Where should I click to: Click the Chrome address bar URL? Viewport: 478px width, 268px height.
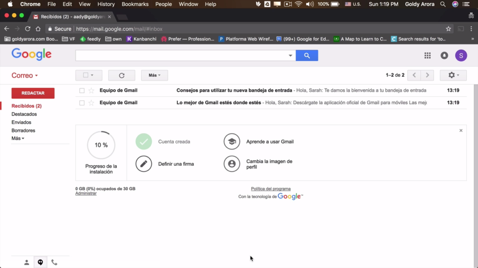119,29
